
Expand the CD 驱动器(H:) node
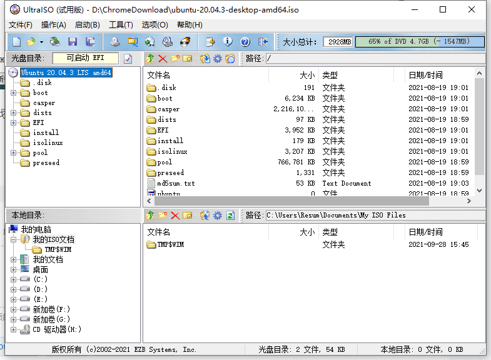tap(13, 329)
